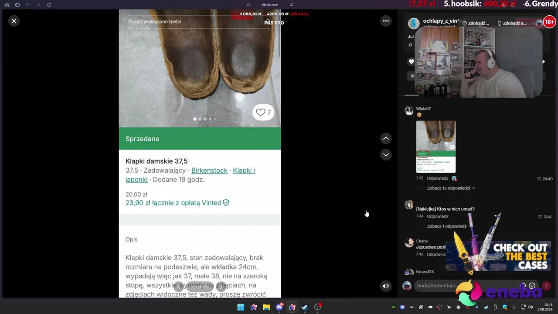
Task: Open the browser app menu icon
Action: [7, 5]
